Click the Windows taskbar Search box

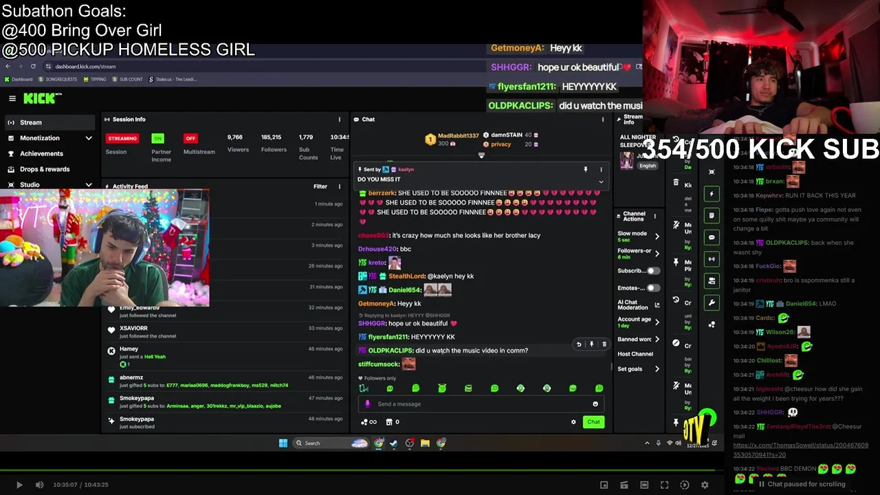click(331, 443)
